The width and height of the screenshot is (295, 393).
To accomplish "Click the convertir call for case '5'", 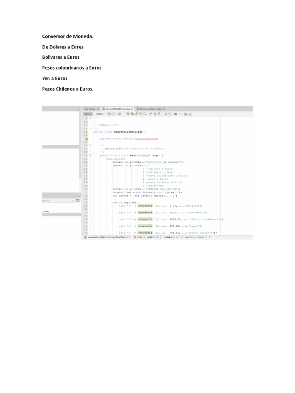I will click(145, 233).
